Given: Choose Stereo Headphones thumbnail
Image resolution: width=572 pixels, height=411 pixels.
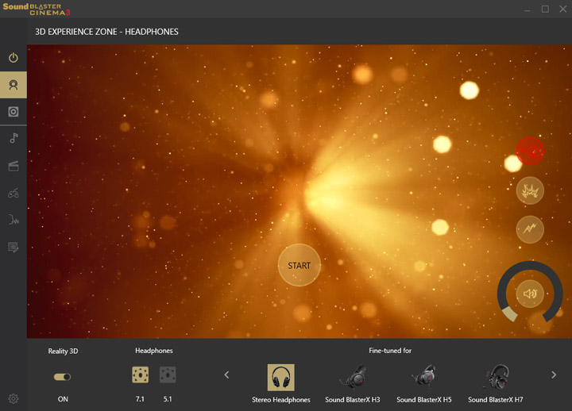Looking at the screenshot, I should (281, 378).
